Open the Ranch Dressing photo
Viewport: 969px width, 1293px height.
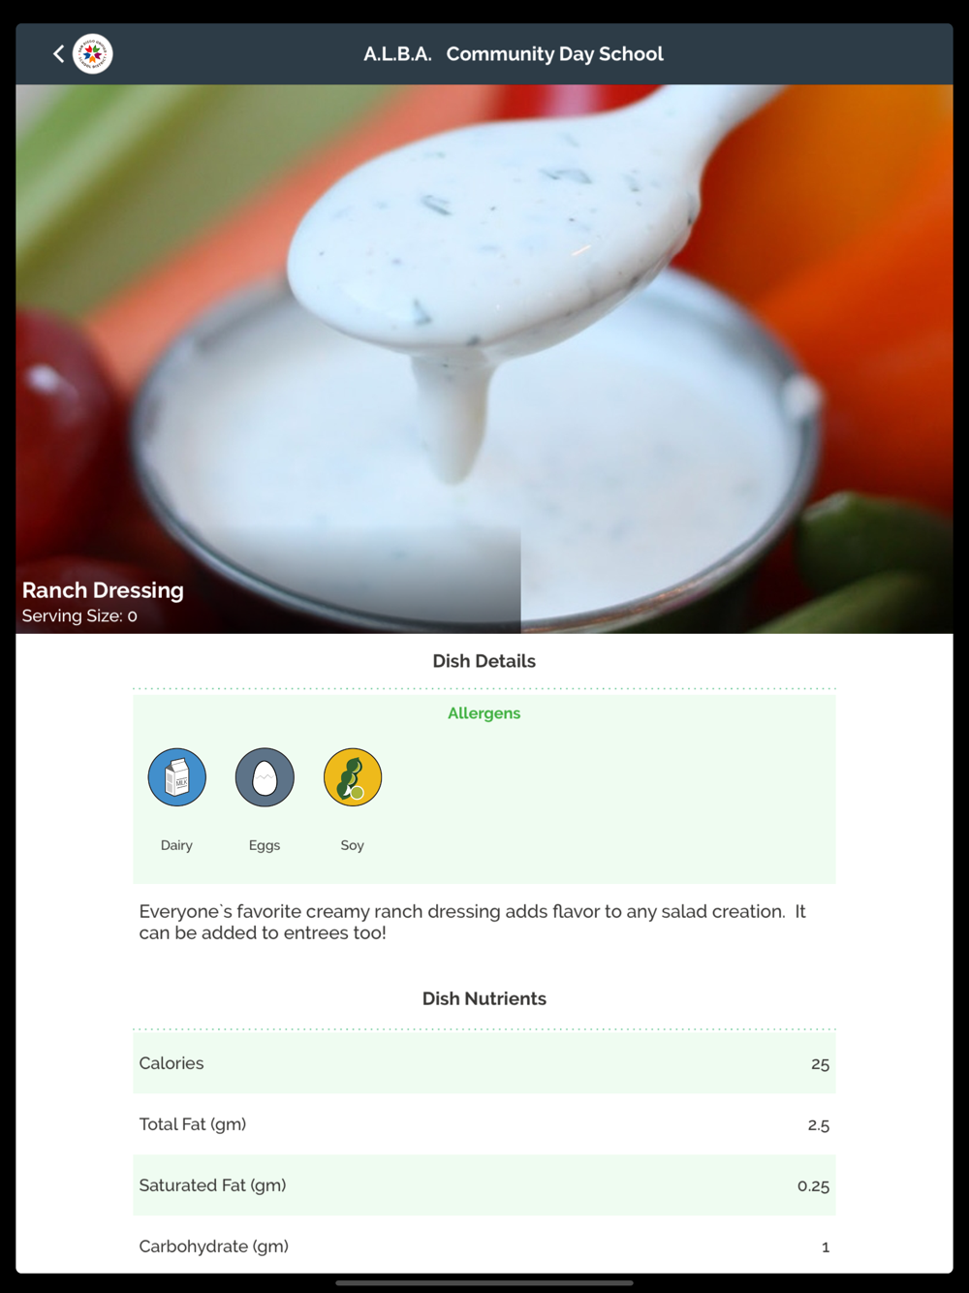pyautogui.click(x=484, y=359)
